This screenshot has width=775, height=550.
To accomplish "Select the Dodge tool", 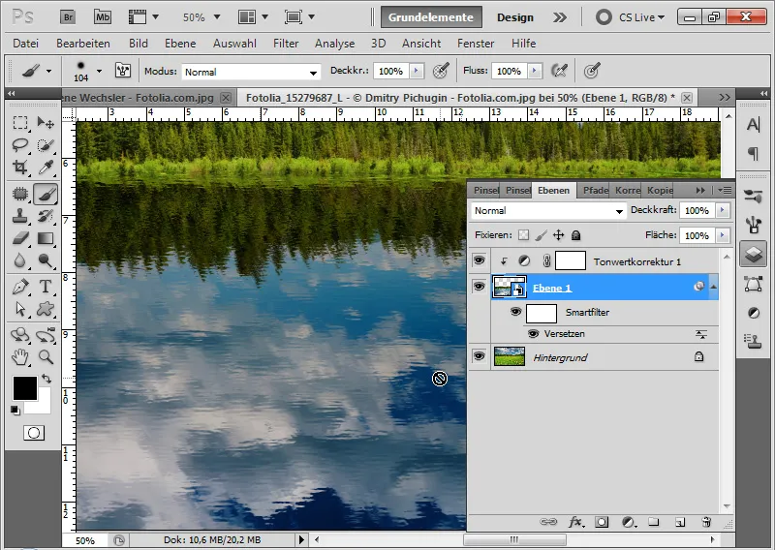I will point(46,260).
